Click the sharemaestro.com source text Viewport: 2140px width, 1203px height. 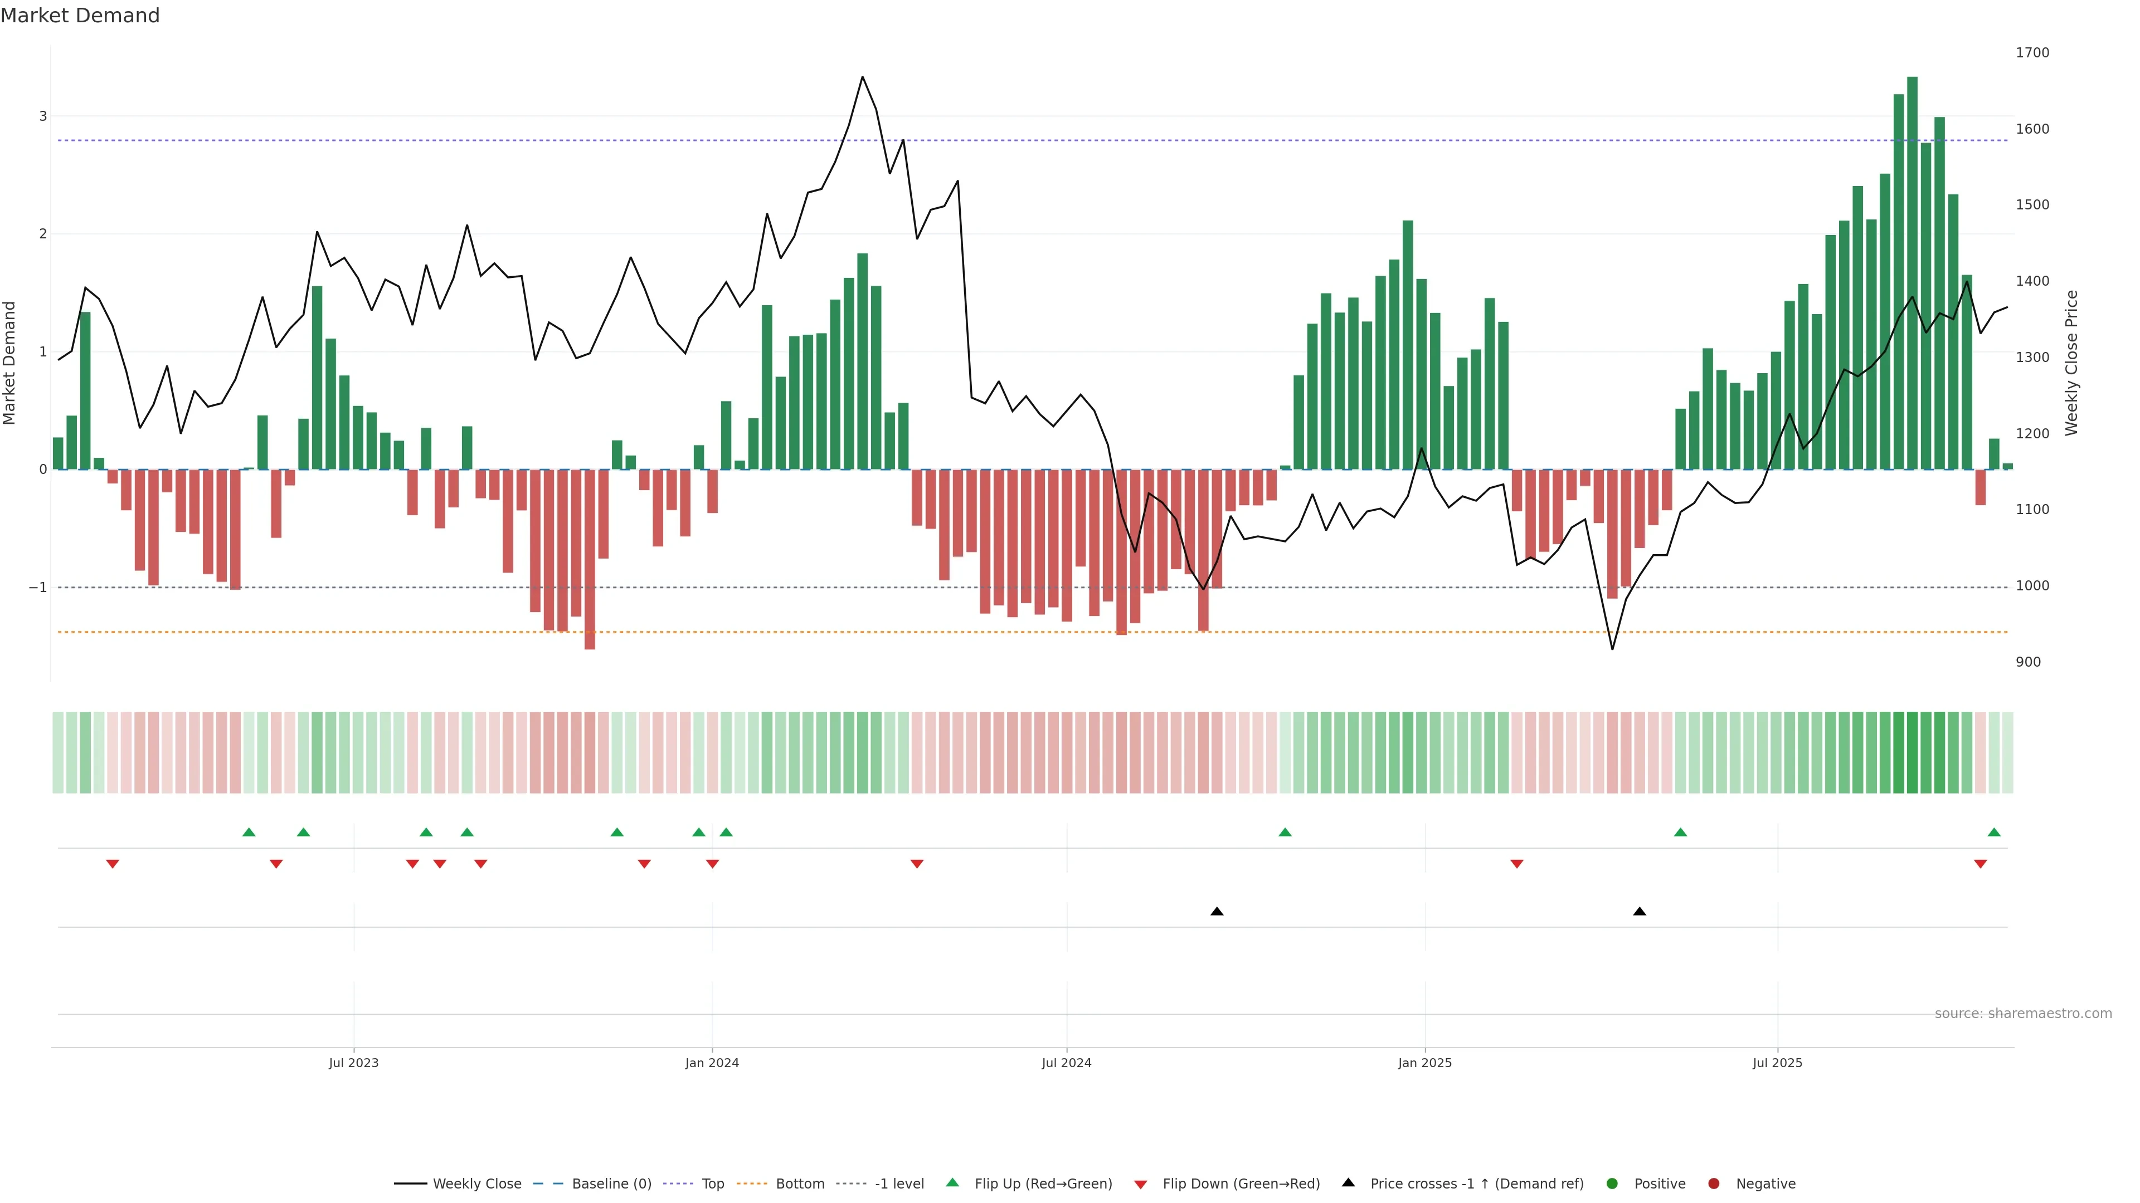[2023, 1013]
